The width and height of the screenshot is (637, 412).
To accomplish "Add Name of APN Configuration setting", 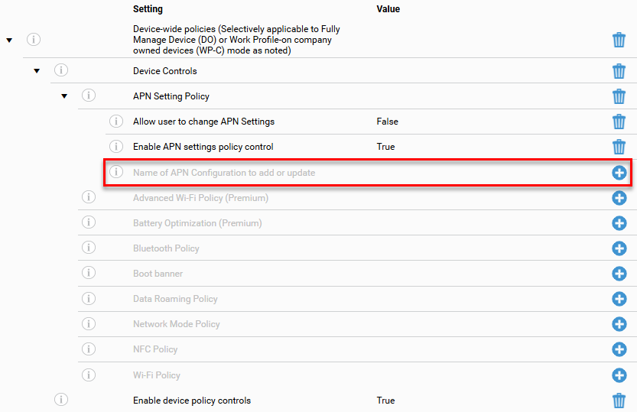I will click(x=619, y=173).
